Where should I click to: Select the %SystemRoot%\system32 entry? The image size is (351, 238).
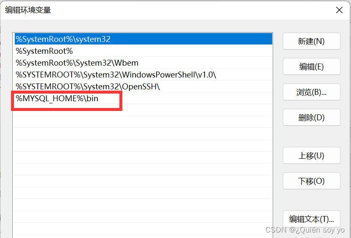[144, 39]
